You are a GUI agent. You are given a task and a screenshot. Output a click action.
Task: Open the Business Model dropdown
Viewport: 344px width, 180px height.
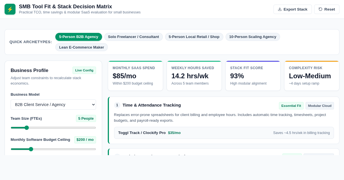point(53,105)
